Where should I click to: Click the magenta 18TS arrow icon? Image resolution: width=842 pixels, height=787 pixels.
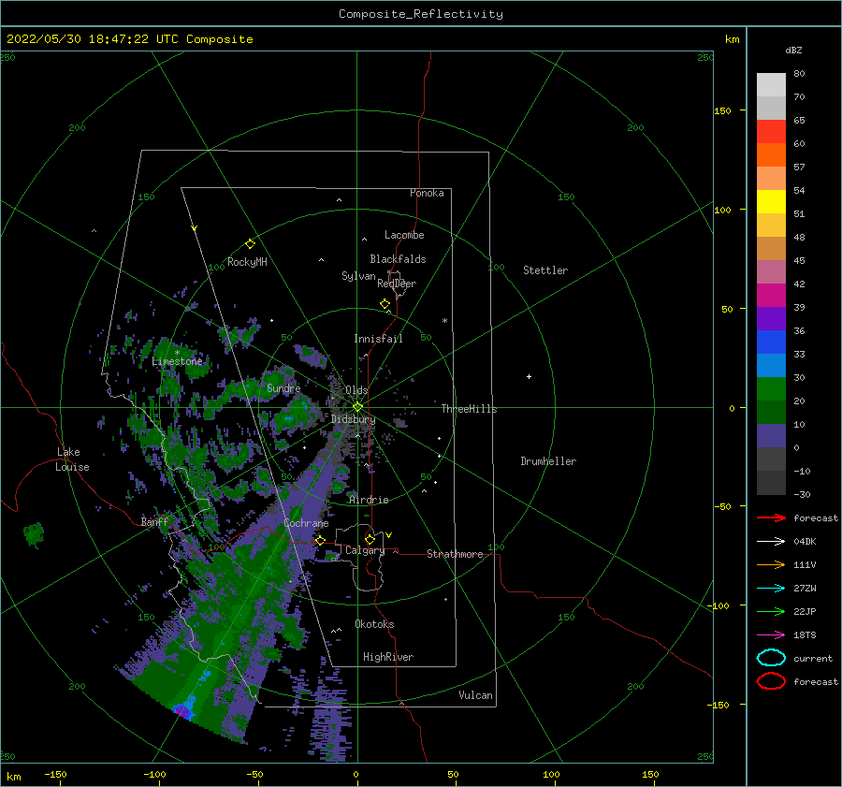pyautogui.click(x=771, y=635)
